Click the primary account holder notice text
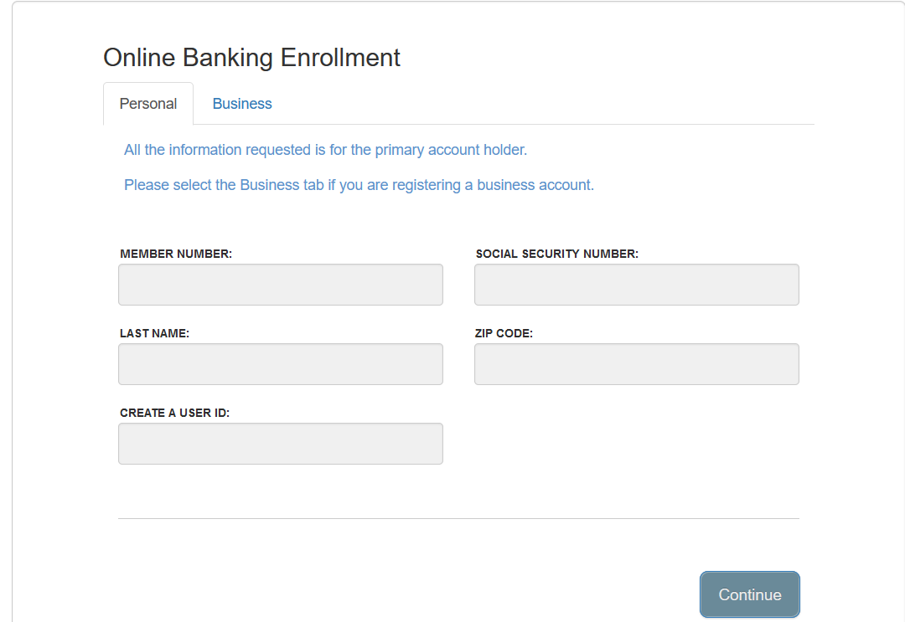 click(325, 150)
